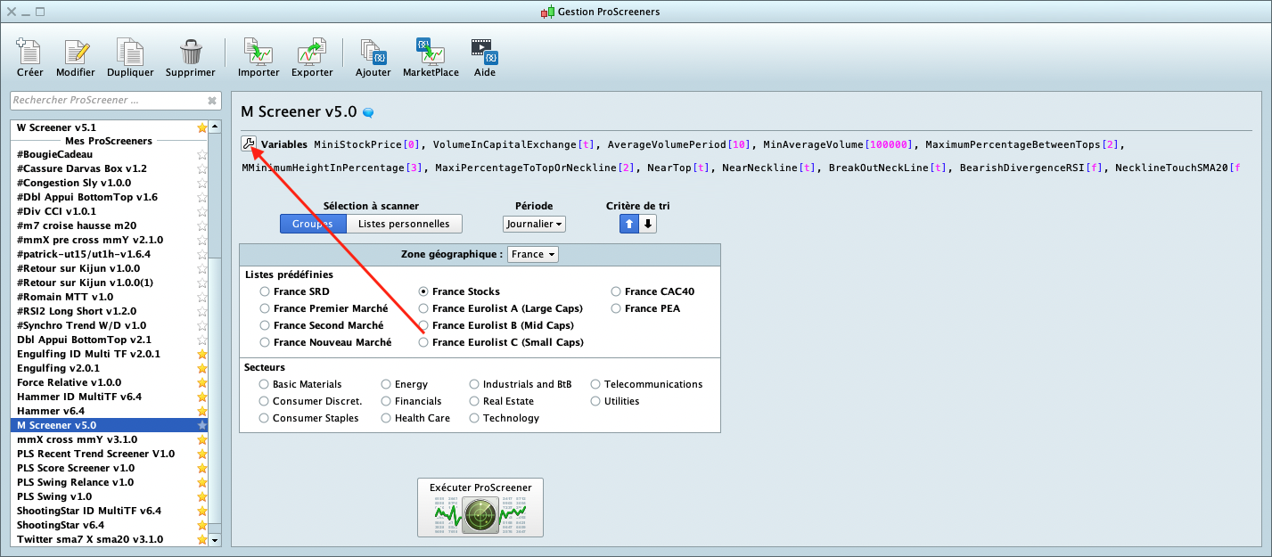Screen dimensions: 1272x557
Task: Toggle favorite star for #BougieCadeau
Action: pyautogui.click(x=201, y=154)
